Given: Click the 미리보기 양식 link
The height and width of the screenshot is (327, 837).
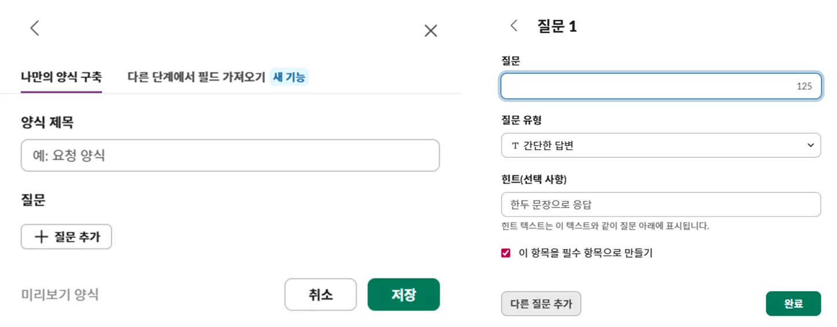Looking at the screenshot, I should click(x=60, y=295).
